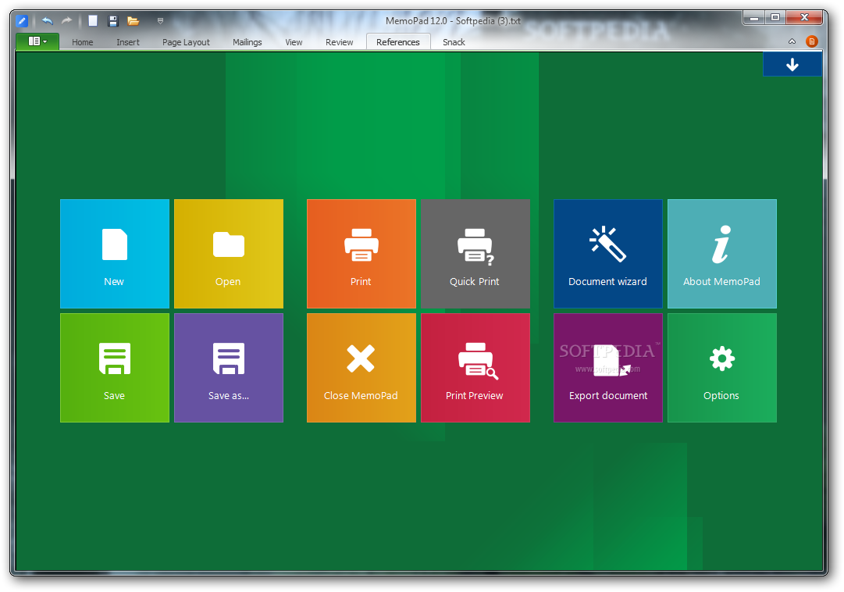Choose the gray Quick Print tile
This screenshot has width=844, height=592.
pyautogui.click(x=475, y=254)
